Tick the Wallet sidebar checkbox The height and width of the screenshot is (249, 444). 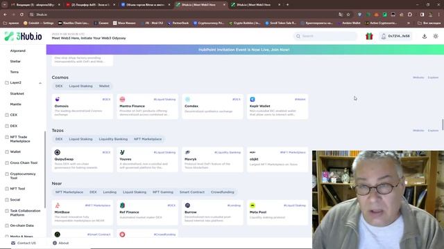(x=7, y=152)
